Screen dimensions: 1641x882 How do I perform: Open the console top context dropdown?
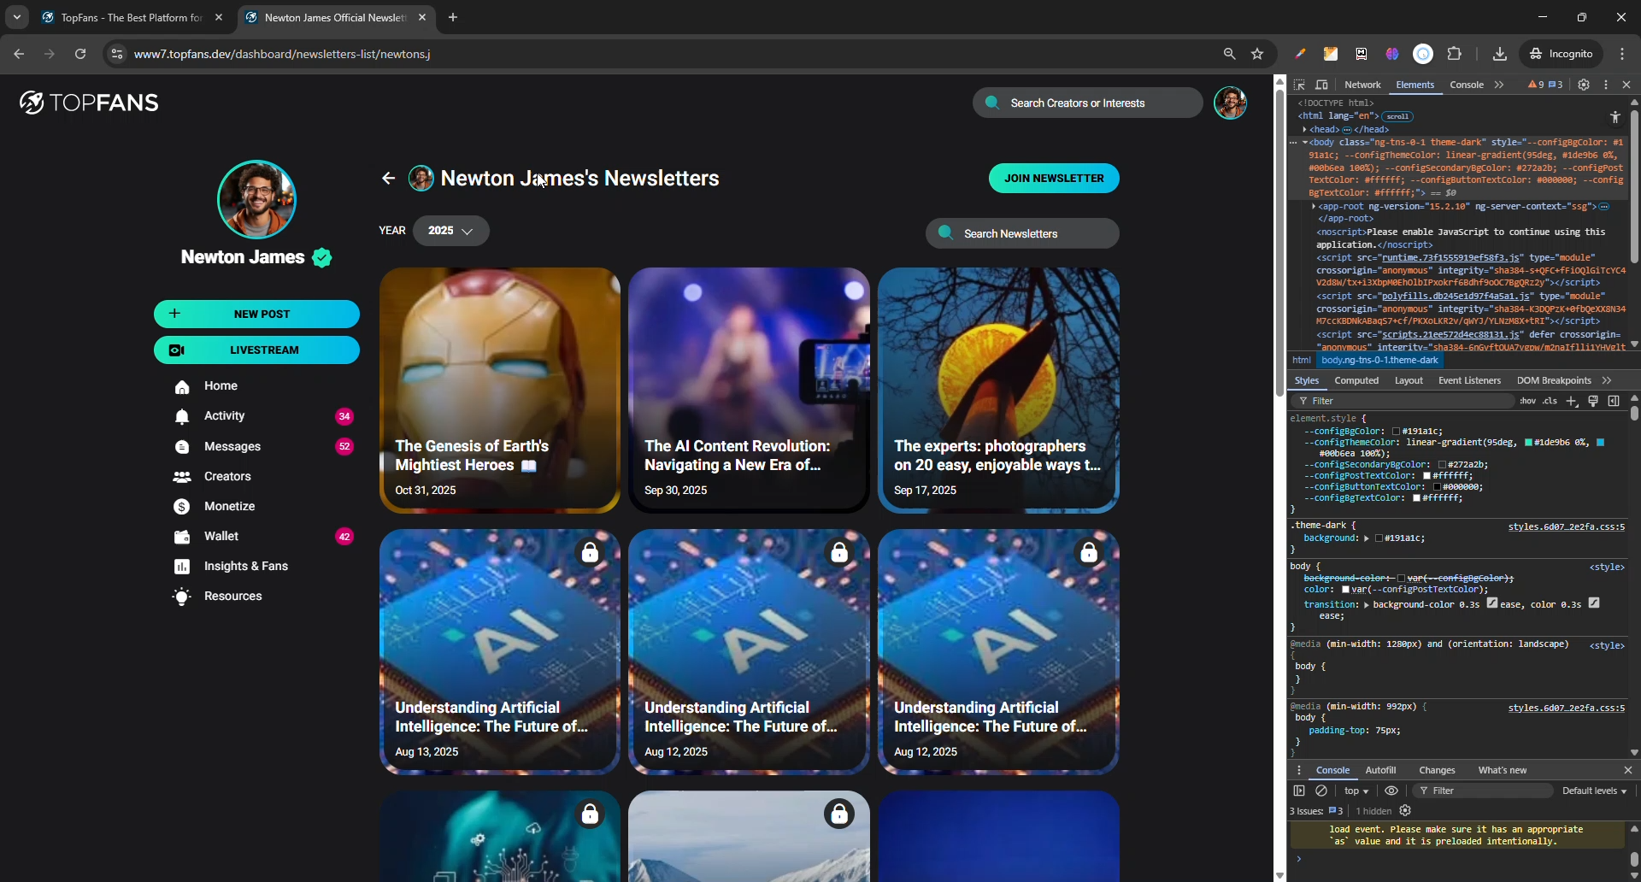[x=1356, y=791]
